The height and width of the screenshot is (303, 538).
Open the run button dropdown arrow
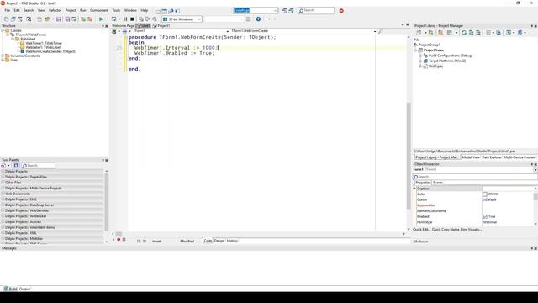[107, 19]
